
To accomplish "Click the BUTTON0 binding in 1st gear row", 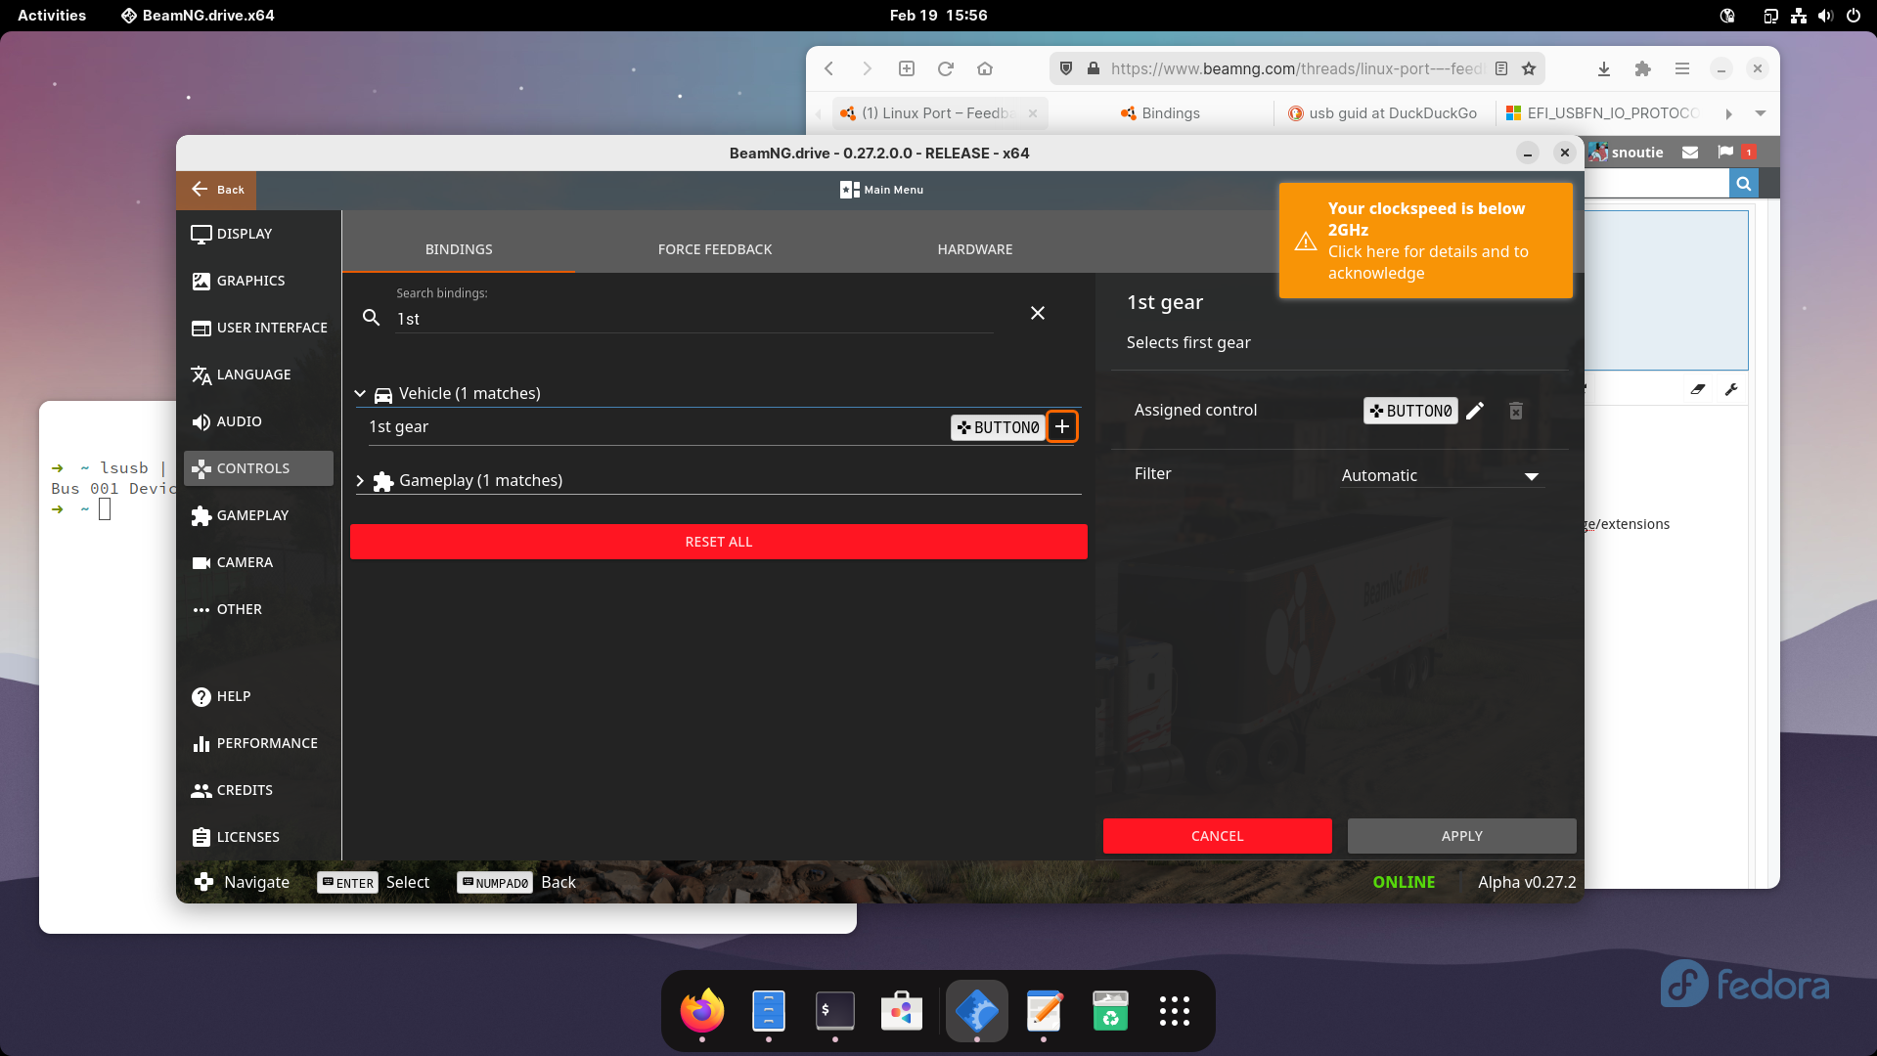I will [998, 427].
